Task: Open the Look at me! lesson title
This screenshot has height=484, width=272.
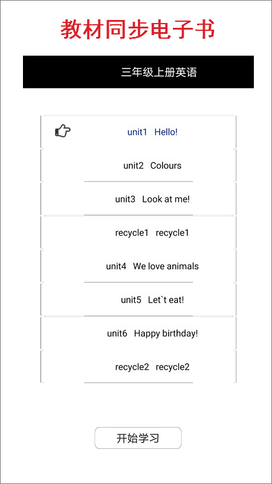Action: (166, 199)
